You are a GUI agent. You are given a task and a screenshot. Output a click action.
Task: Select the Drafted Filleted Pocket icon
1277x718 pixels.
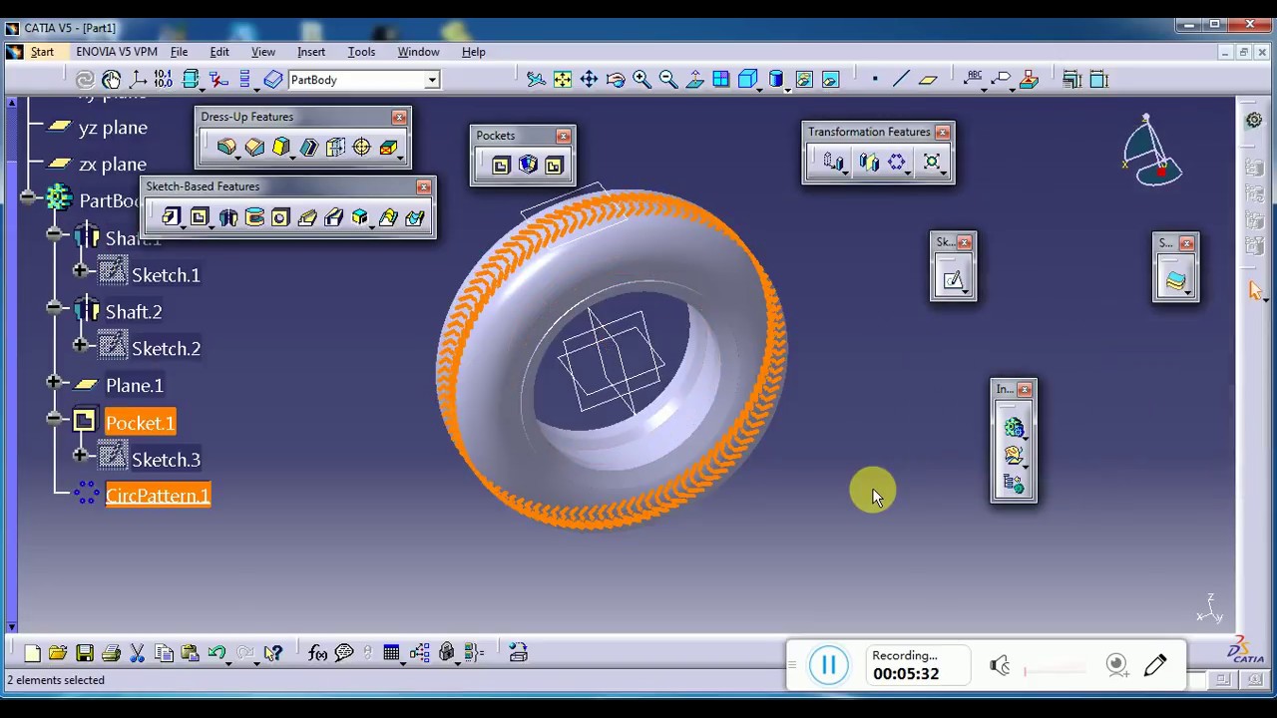coord(528,166)
